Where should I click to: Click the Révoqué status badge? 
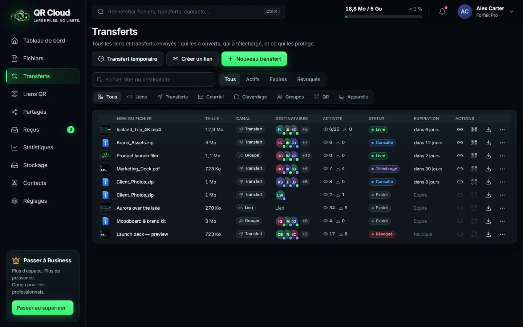[382, 234]
